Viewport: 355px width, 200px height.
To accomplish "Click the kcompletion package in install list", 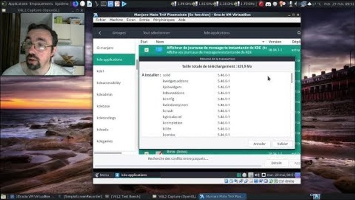I will click(172, 123).
